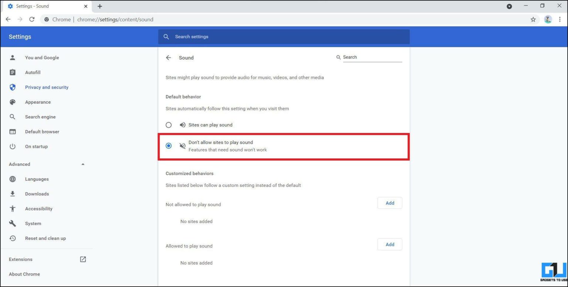The image size is (568, 287).
Task: Open the You and Google profile settings
Action: coord(42,57)
